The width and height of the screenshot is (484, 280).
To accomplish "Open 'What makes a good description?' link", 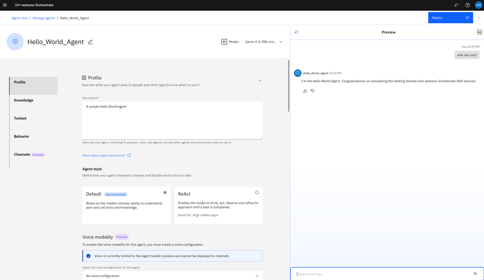I will (107, 155).
